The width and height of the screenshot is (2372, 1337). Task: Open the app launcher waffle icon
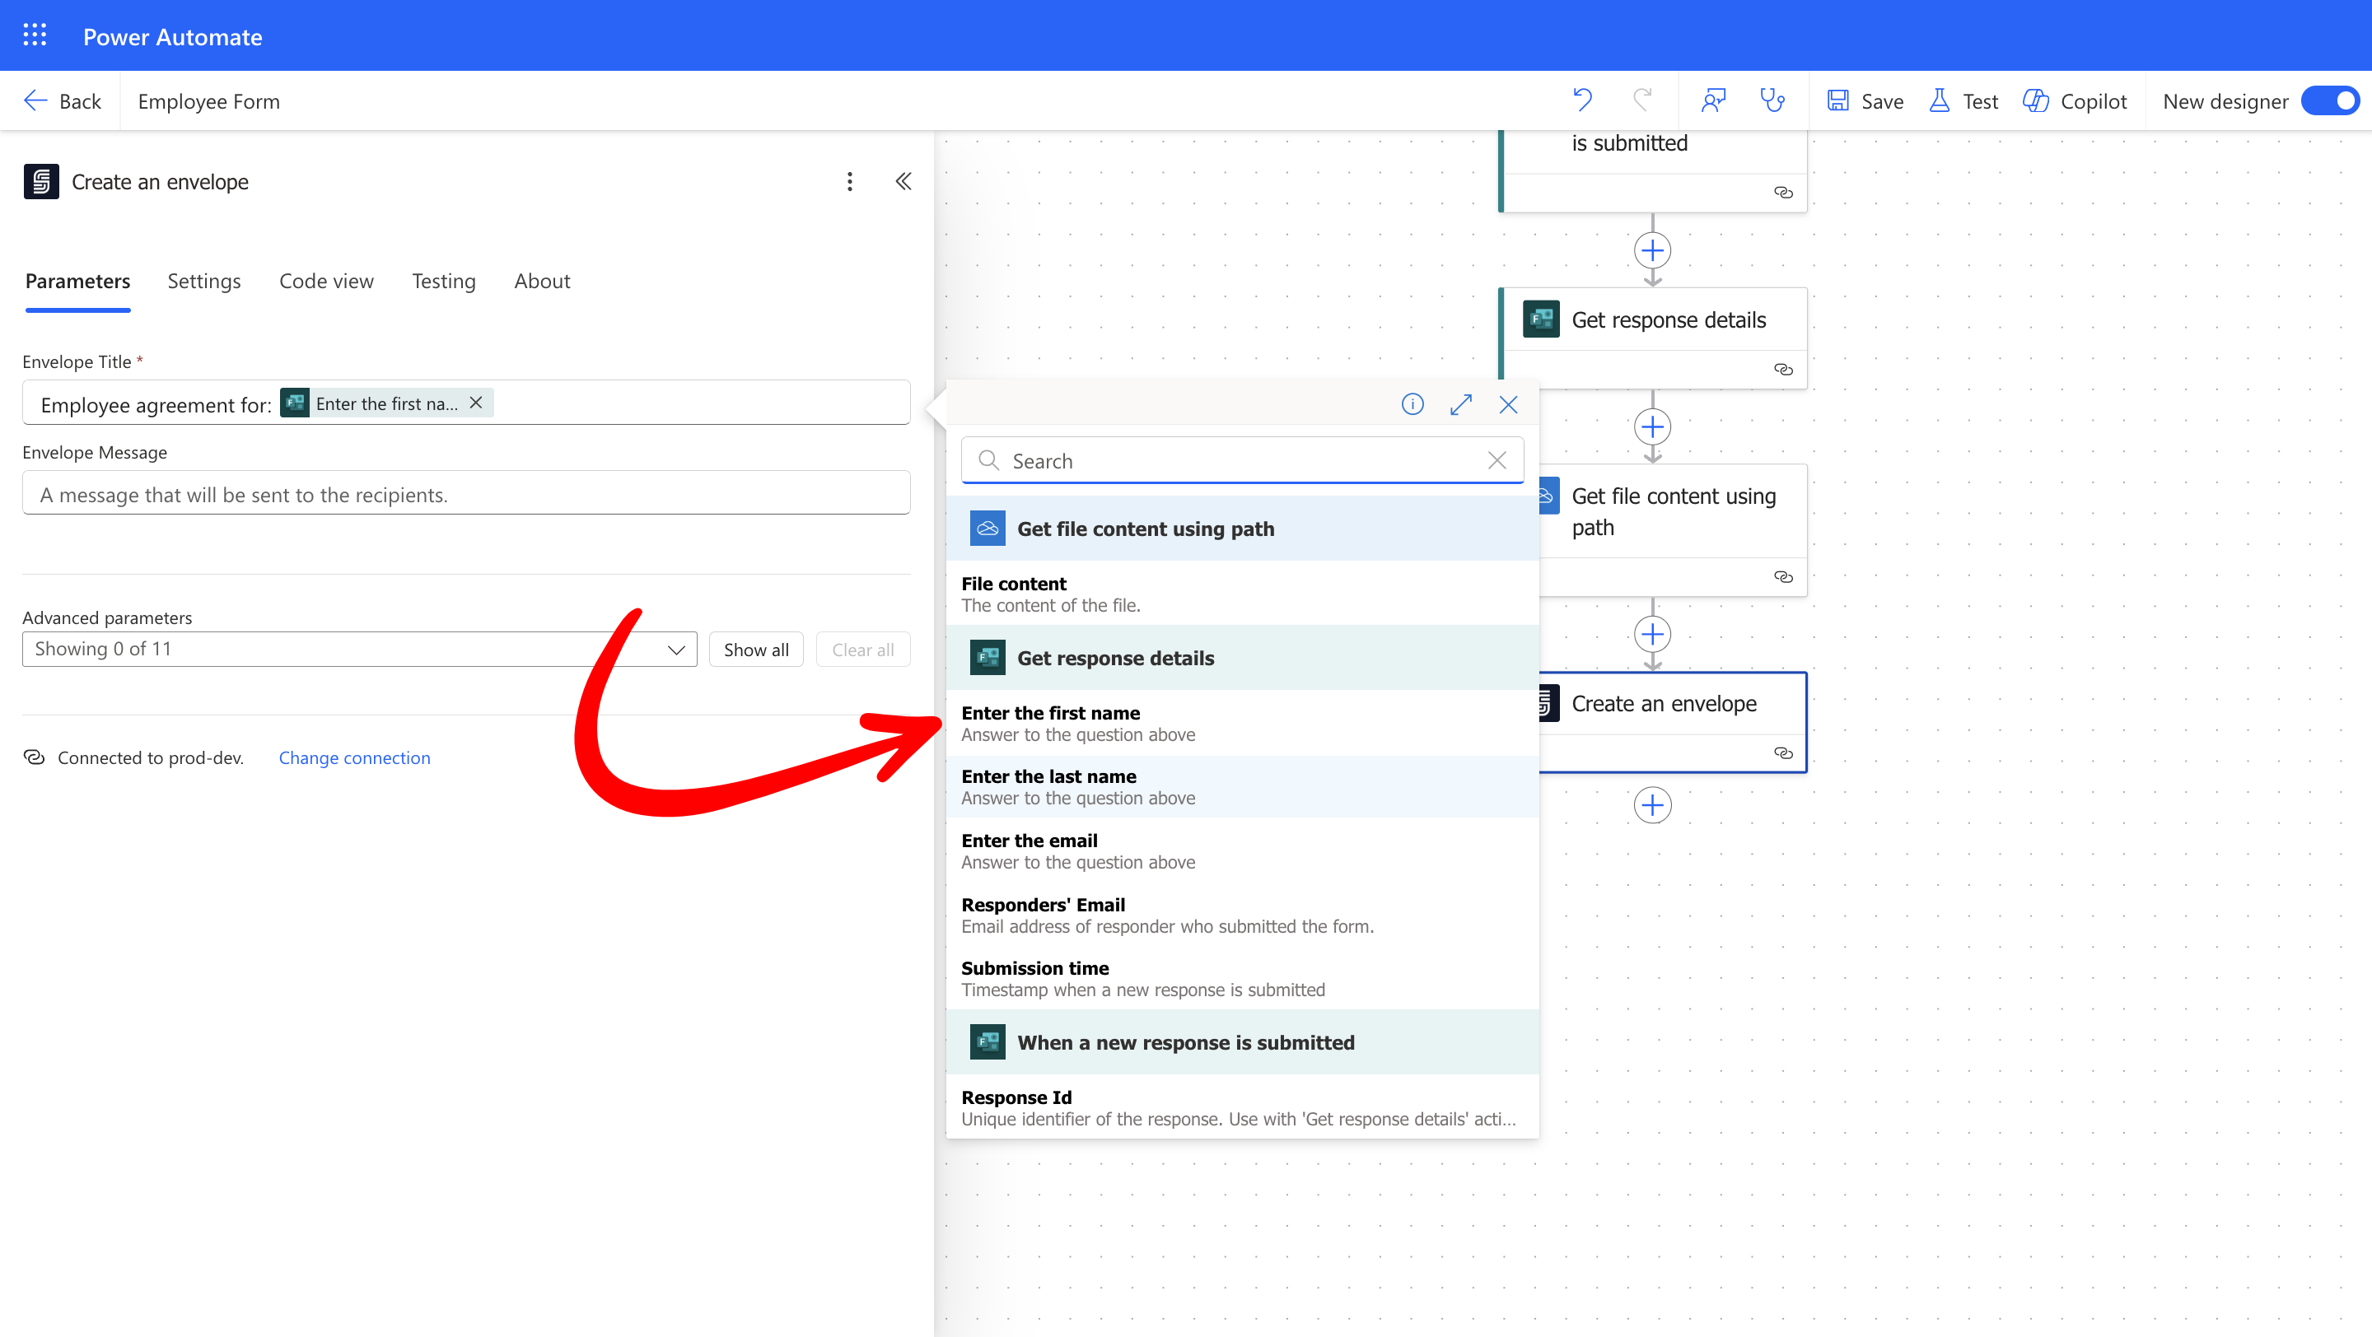pos(35,36)
